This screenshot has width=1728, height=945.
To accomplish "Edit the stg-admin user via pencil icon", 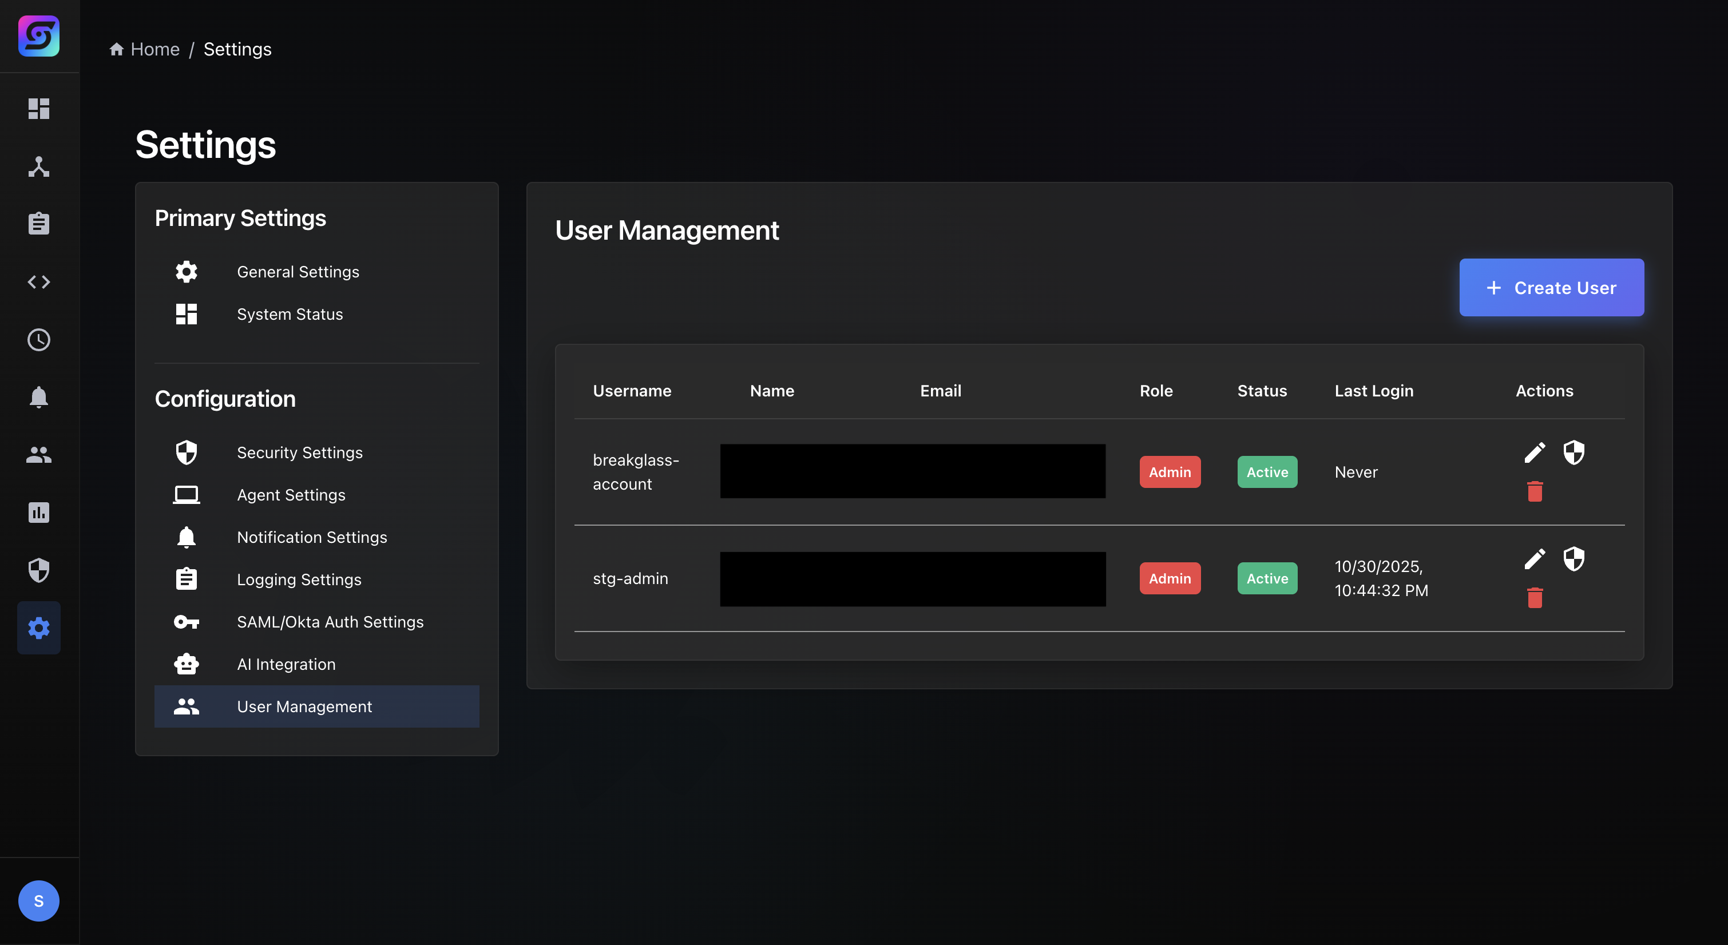I will 1536,559.
